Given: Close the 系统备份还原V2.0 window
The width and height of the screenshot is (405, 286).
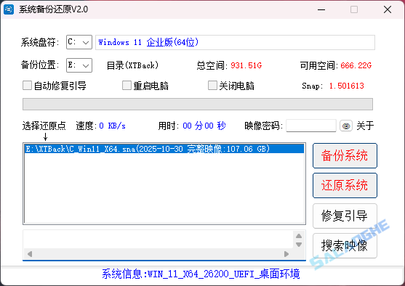Looking at the screenshot, I should [388, 9].
